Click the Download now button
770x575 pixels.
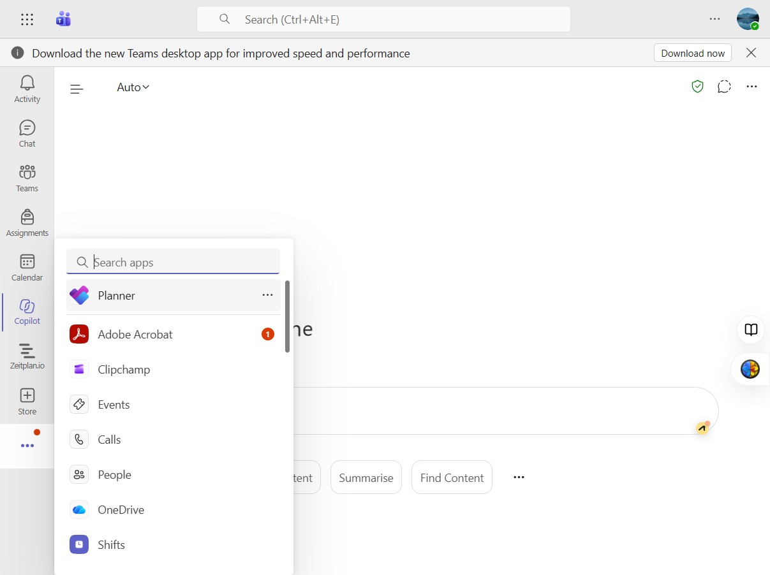click(693, 53)
